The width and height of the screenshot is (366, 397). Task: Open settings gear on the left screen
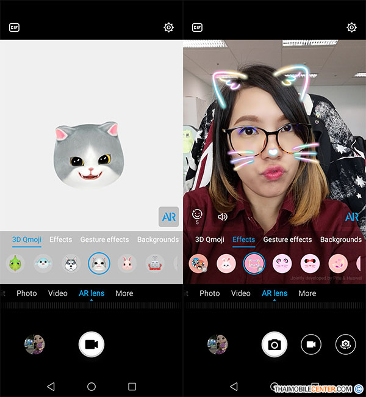[x=168, y=27]
